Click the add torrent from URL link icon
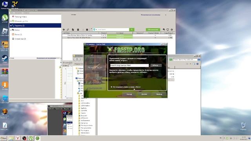The image size is (251, 141). [x=68, y=30]
